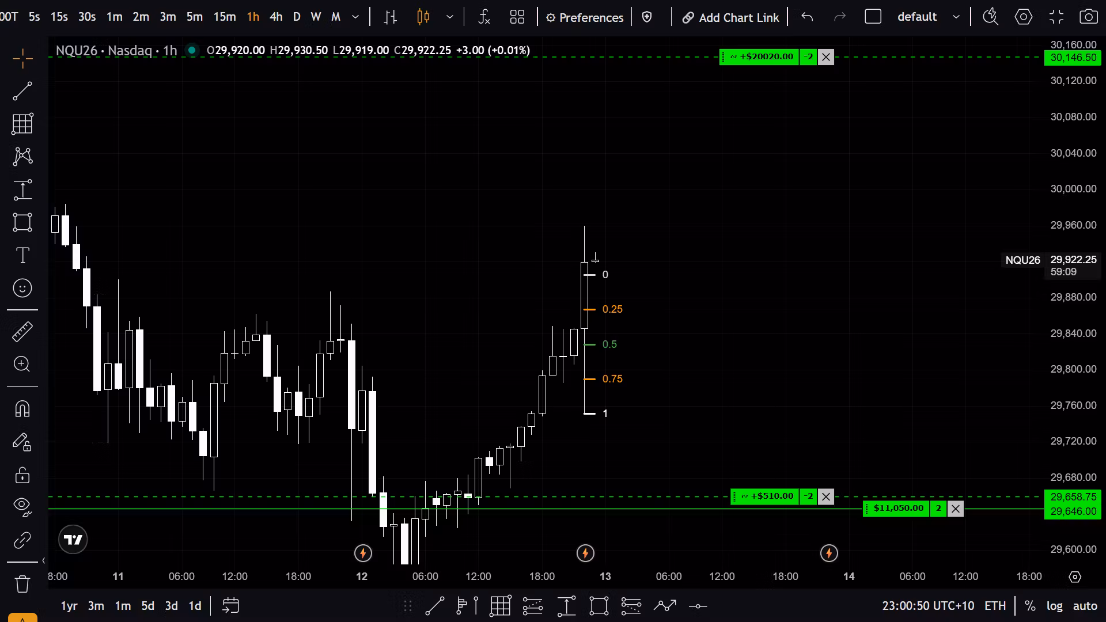Toggle magnet mode snapping
The height and width of the screenshot is (622, 1106).
[x=22, y=409]
